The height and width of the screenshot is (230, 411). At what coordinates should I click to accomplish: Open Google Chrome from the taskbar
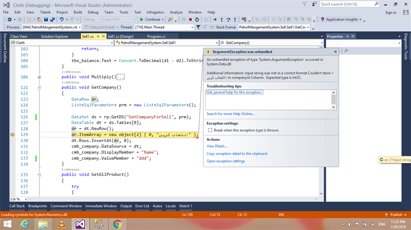click(x=118, y=224)
